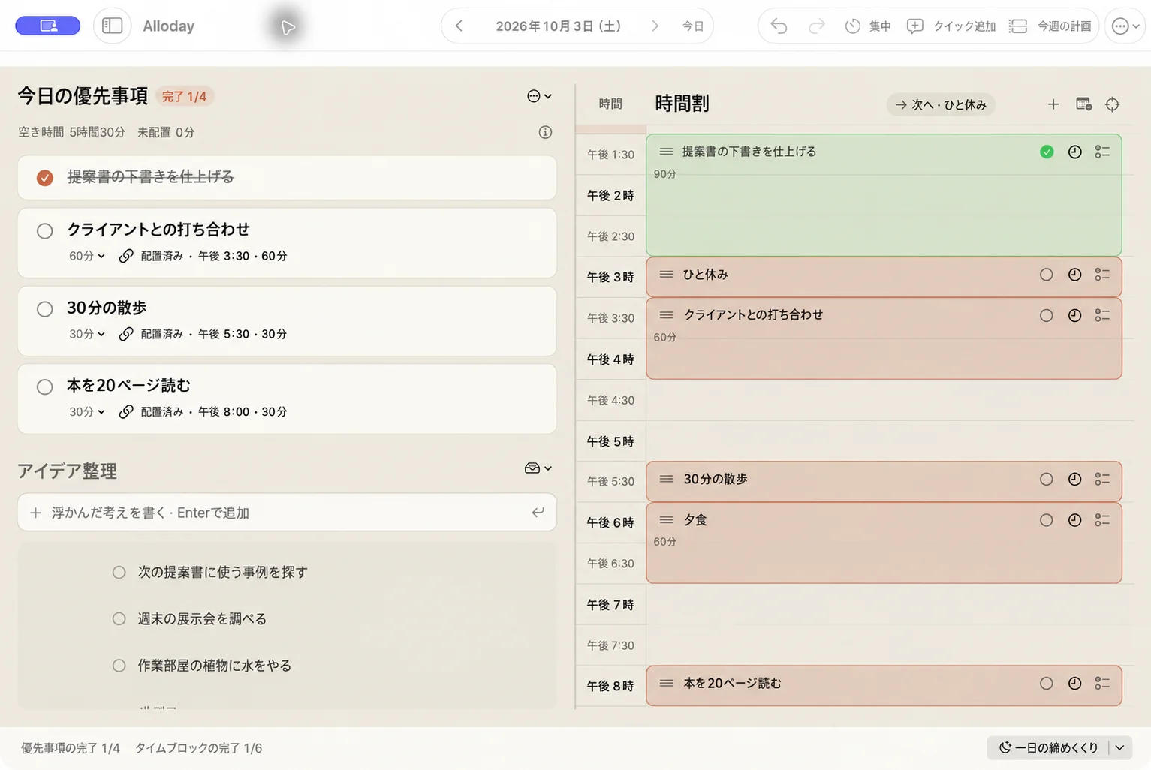Toggle completed check on 提案書 time block
Viewport: 1151px width, 770px height.
(1047, 152)
